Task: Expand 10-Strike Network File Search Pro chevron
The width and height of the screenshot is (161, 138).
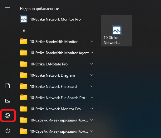Action: pos(92,98)
